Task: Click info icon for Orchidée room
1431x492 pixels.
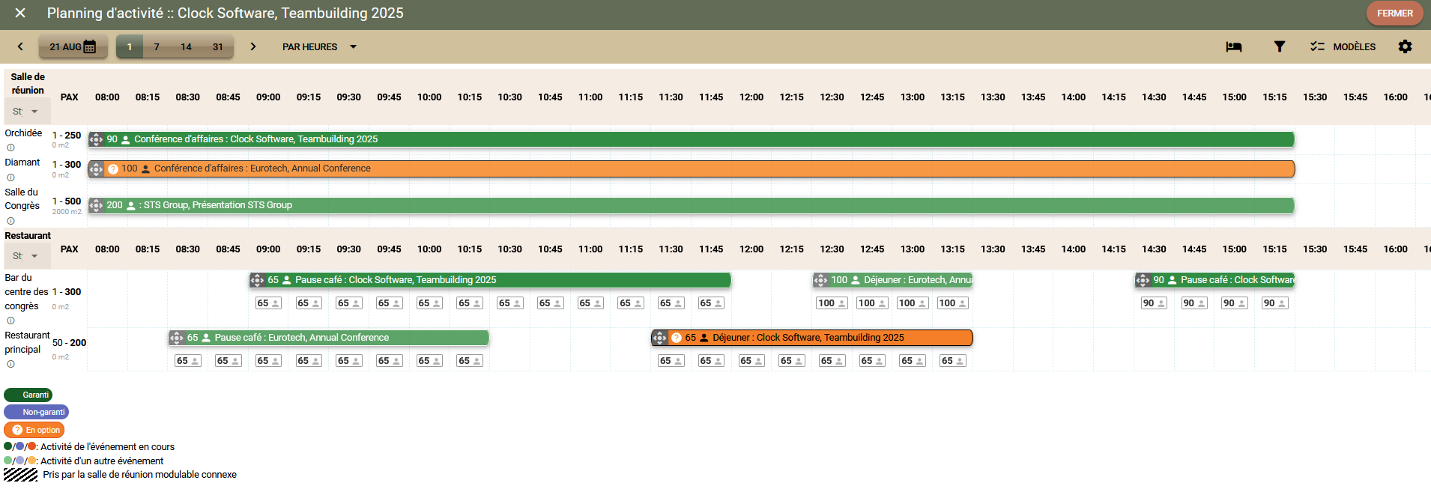Action: point(10,148)
